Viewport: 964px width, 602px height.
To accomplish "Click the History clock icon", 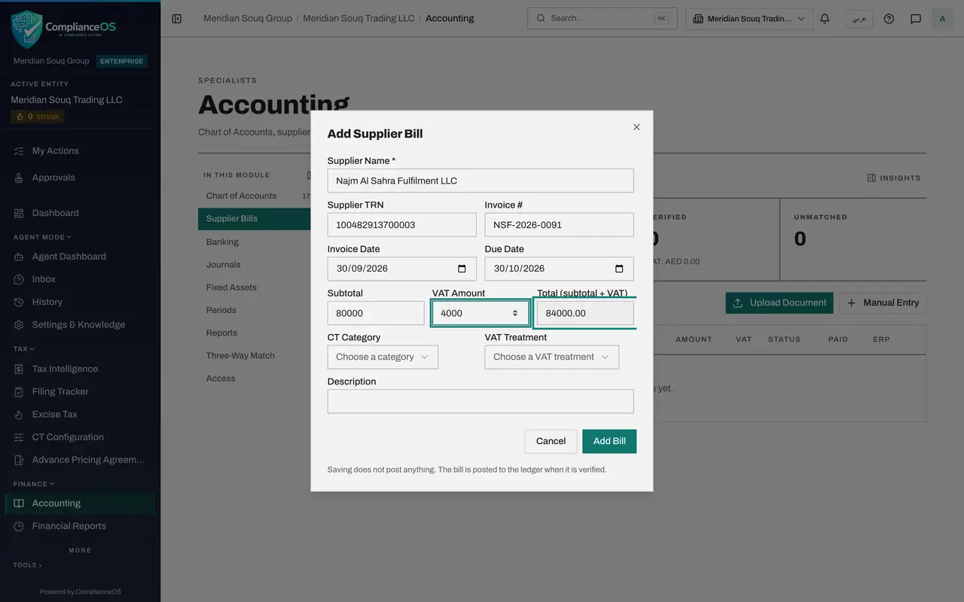I will [x=19, y=303].
